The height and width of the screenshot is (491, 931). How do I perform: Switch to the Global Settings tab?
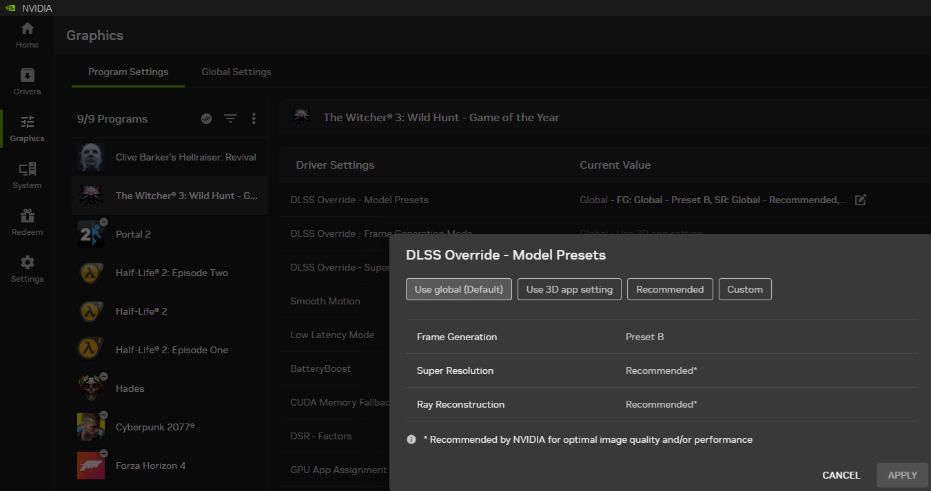(x=236, y=72)
